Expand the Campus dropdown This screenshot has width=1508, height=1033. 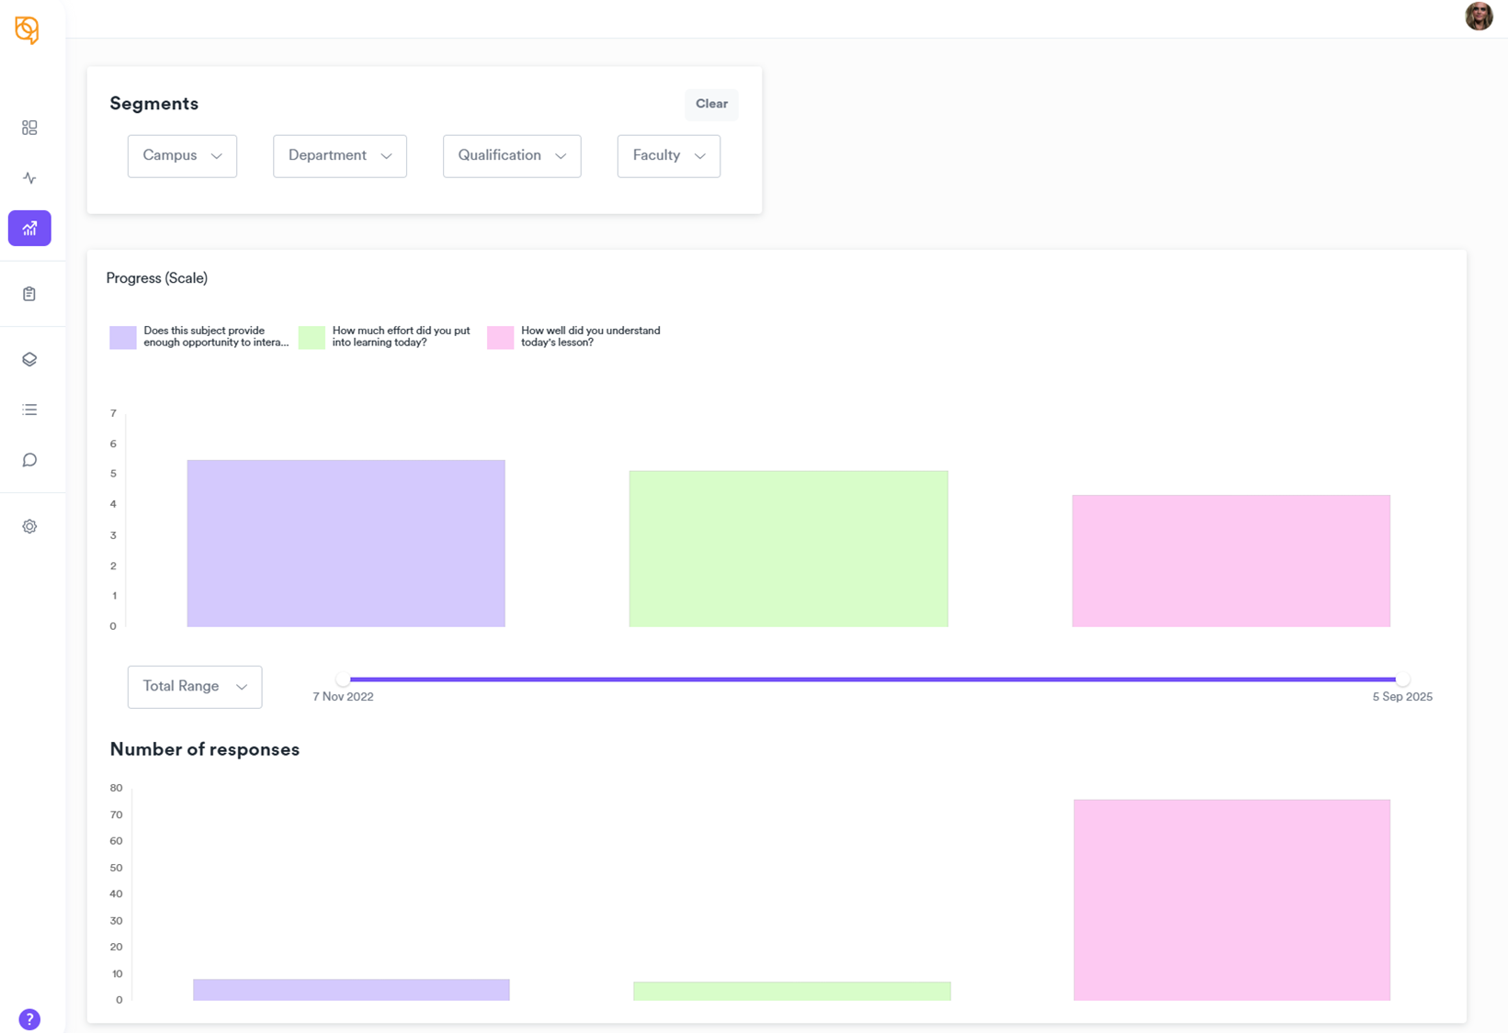click(182, 156)
